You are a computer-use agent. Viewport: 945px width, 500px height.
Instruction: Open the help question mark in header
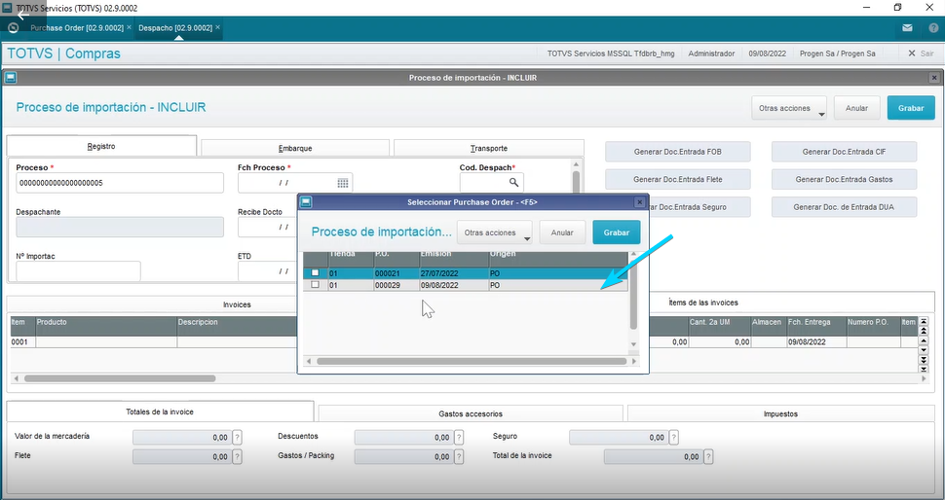(933, 27)
